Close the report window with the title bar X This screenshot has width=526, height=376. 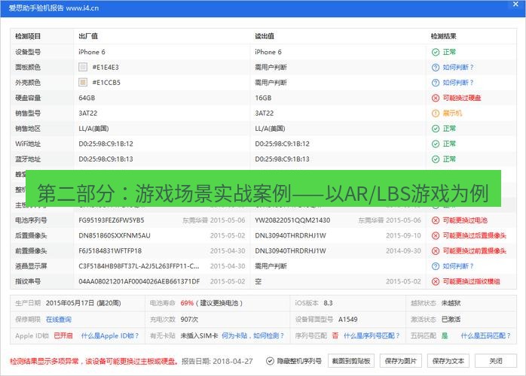click(x=515, y=4)
